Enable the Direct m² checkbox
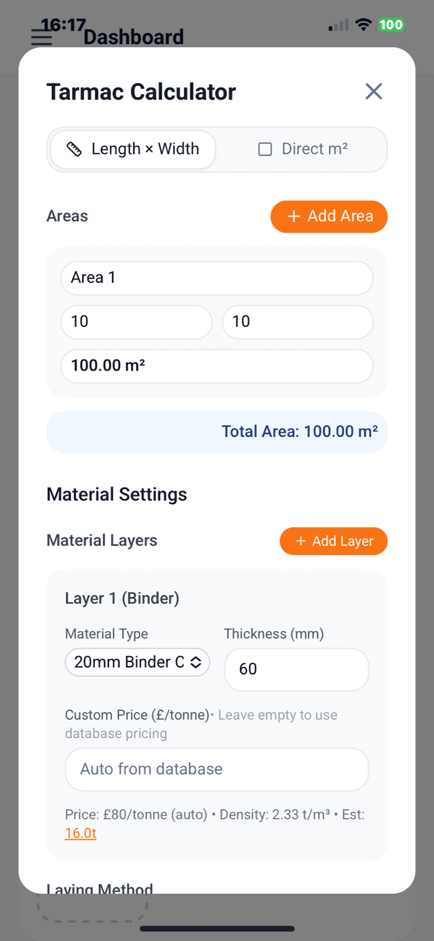The image size is (434, 941). tap(265, 149)
